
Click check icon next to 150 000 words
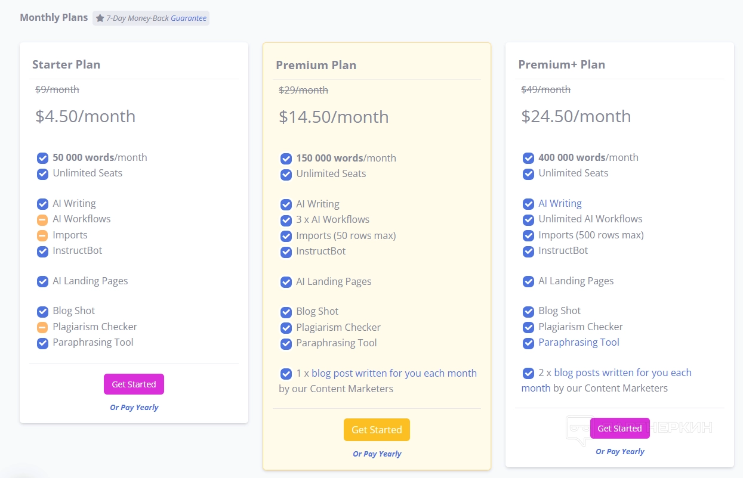(286, 159)
